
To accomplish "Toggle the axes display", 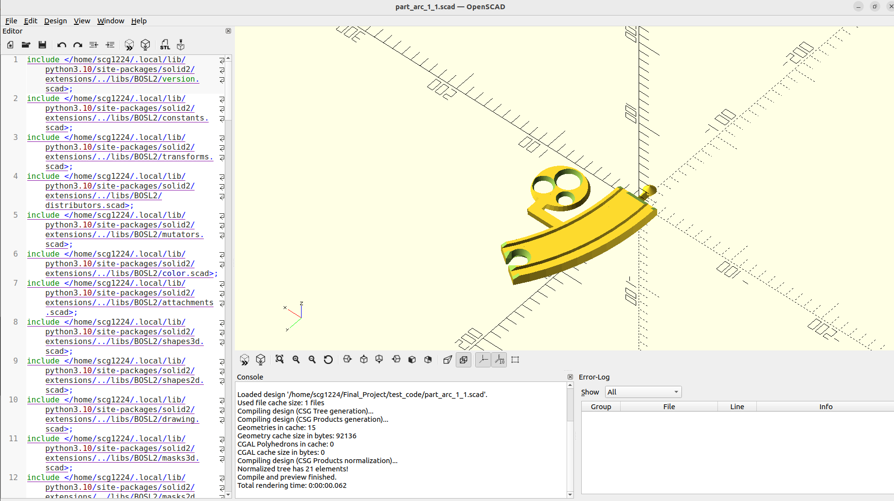I will click(x=483, y=360).
